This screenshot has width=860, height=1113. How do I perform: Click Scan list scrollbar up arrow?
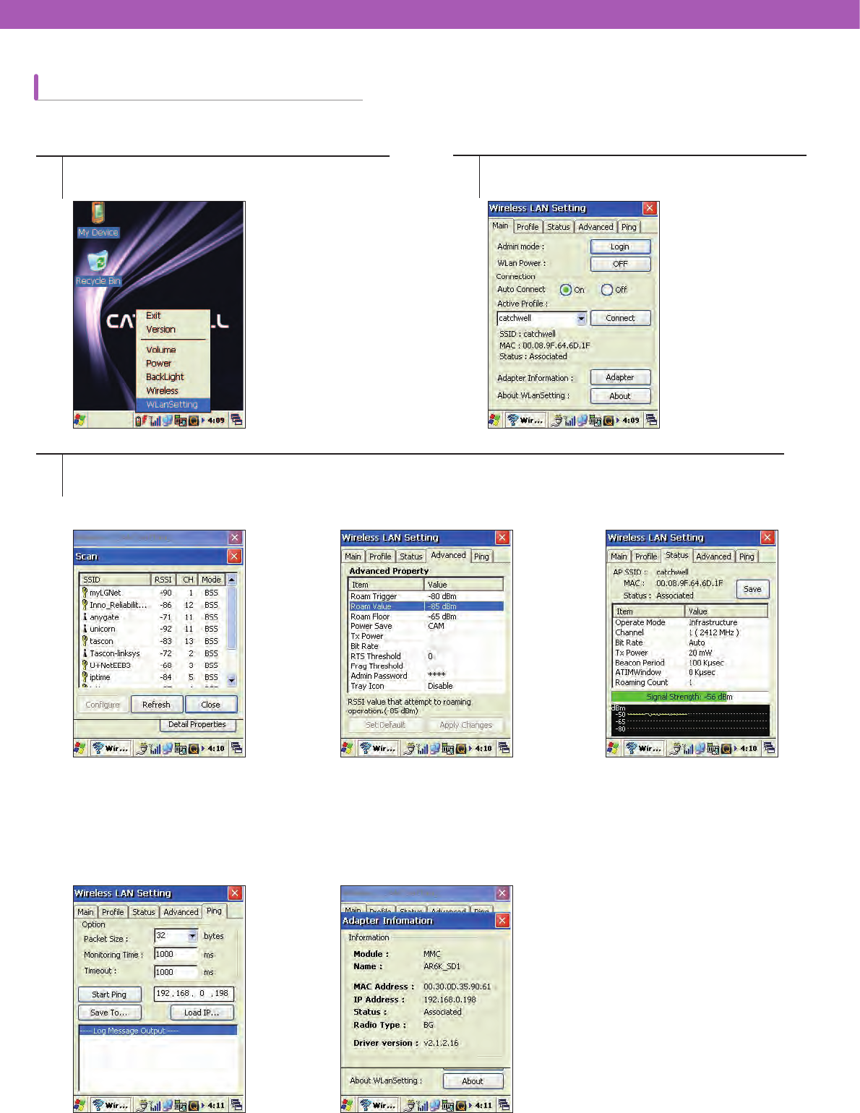pos(231,580)
